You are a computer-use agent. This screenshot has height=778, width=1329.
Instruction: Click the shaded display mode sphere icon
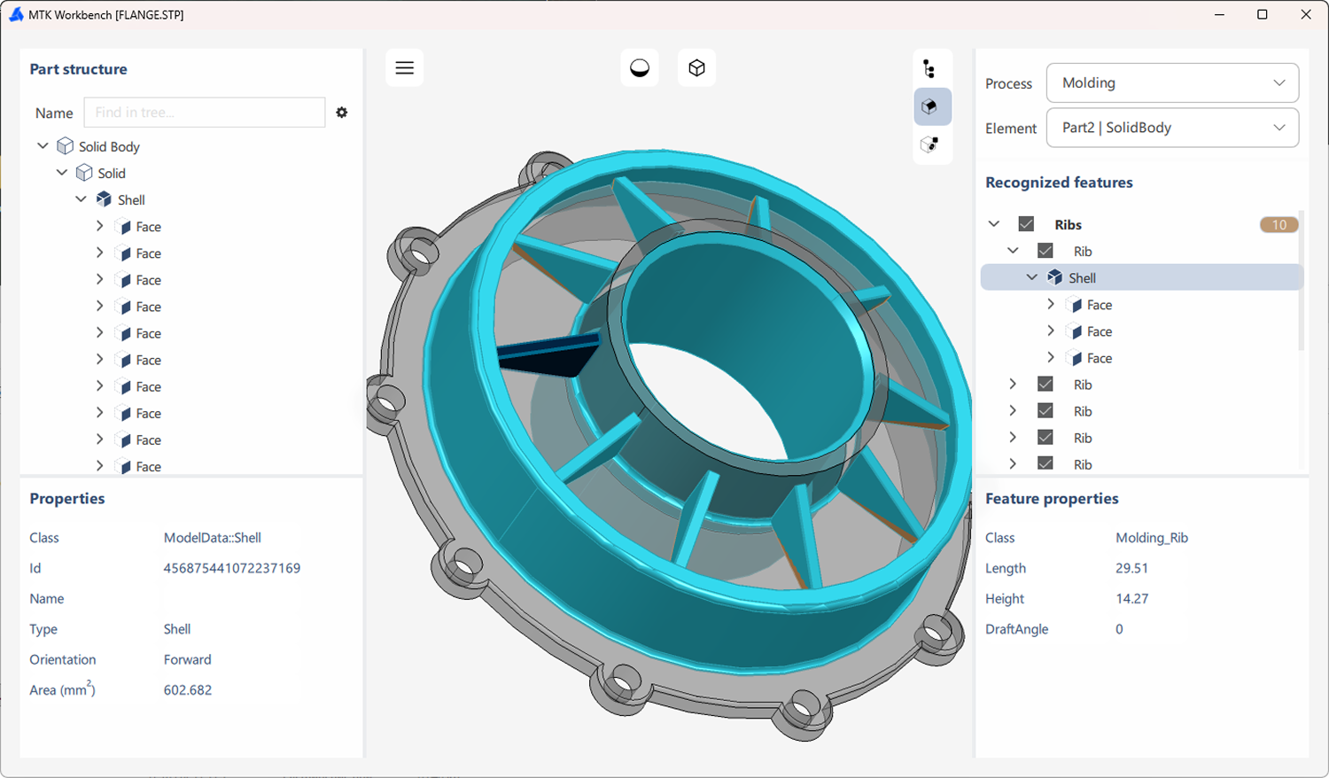[639, 66]
